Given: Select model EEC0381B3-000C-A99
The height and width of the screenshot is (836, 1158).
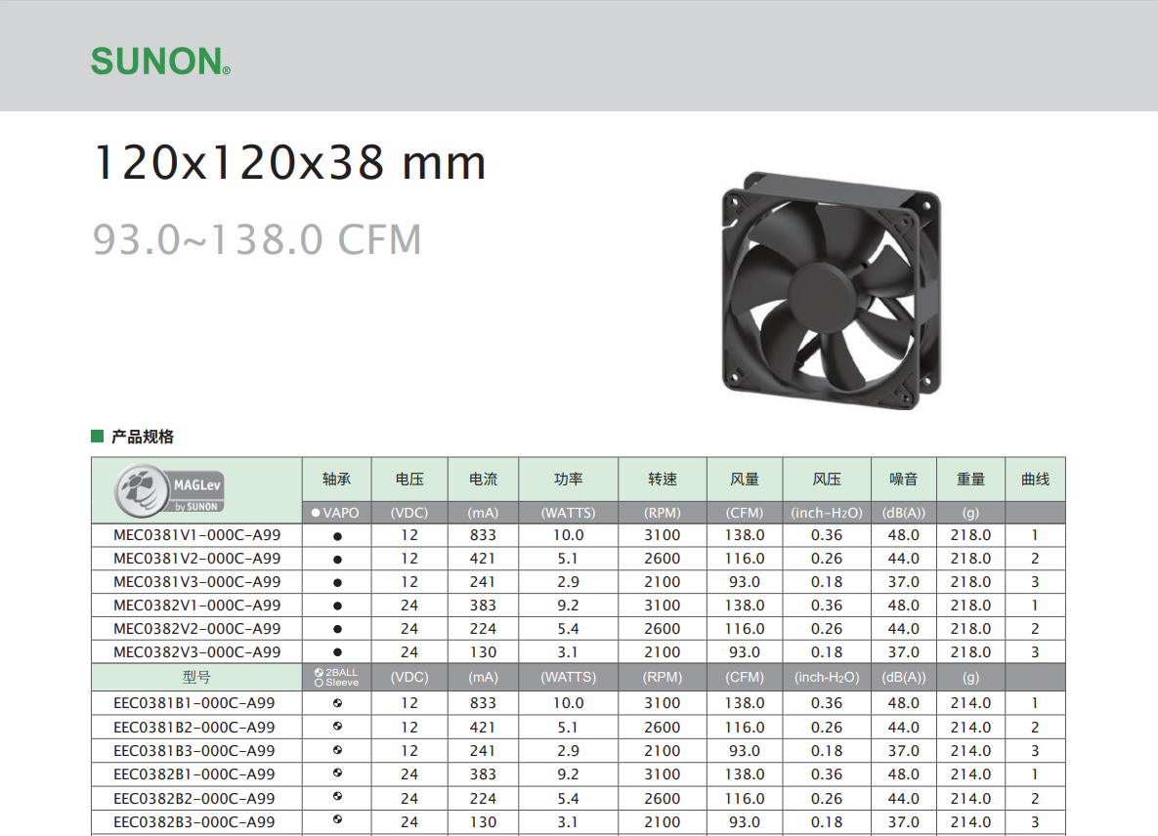Looking at the screenshot, I should click(194, 751).
